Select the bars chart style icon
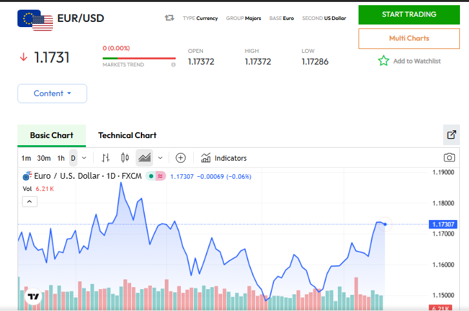 pyautogui.click(x=106, y=158)
